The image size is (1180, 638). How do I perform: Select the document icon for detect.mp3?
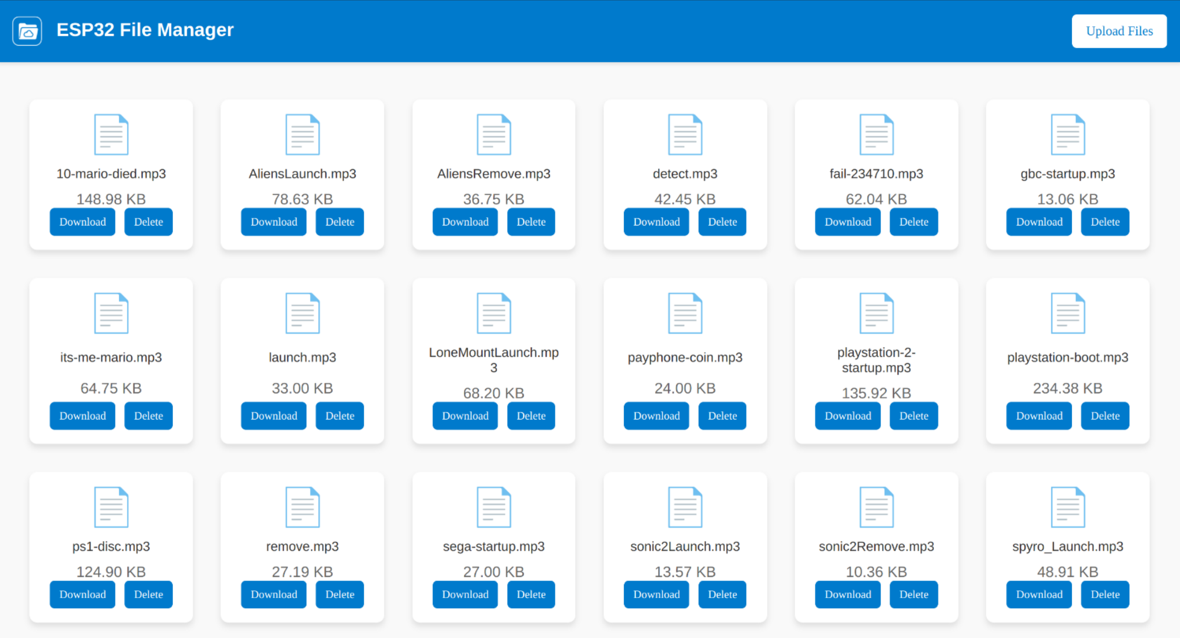pyautogui.click(x=685, y=134)
